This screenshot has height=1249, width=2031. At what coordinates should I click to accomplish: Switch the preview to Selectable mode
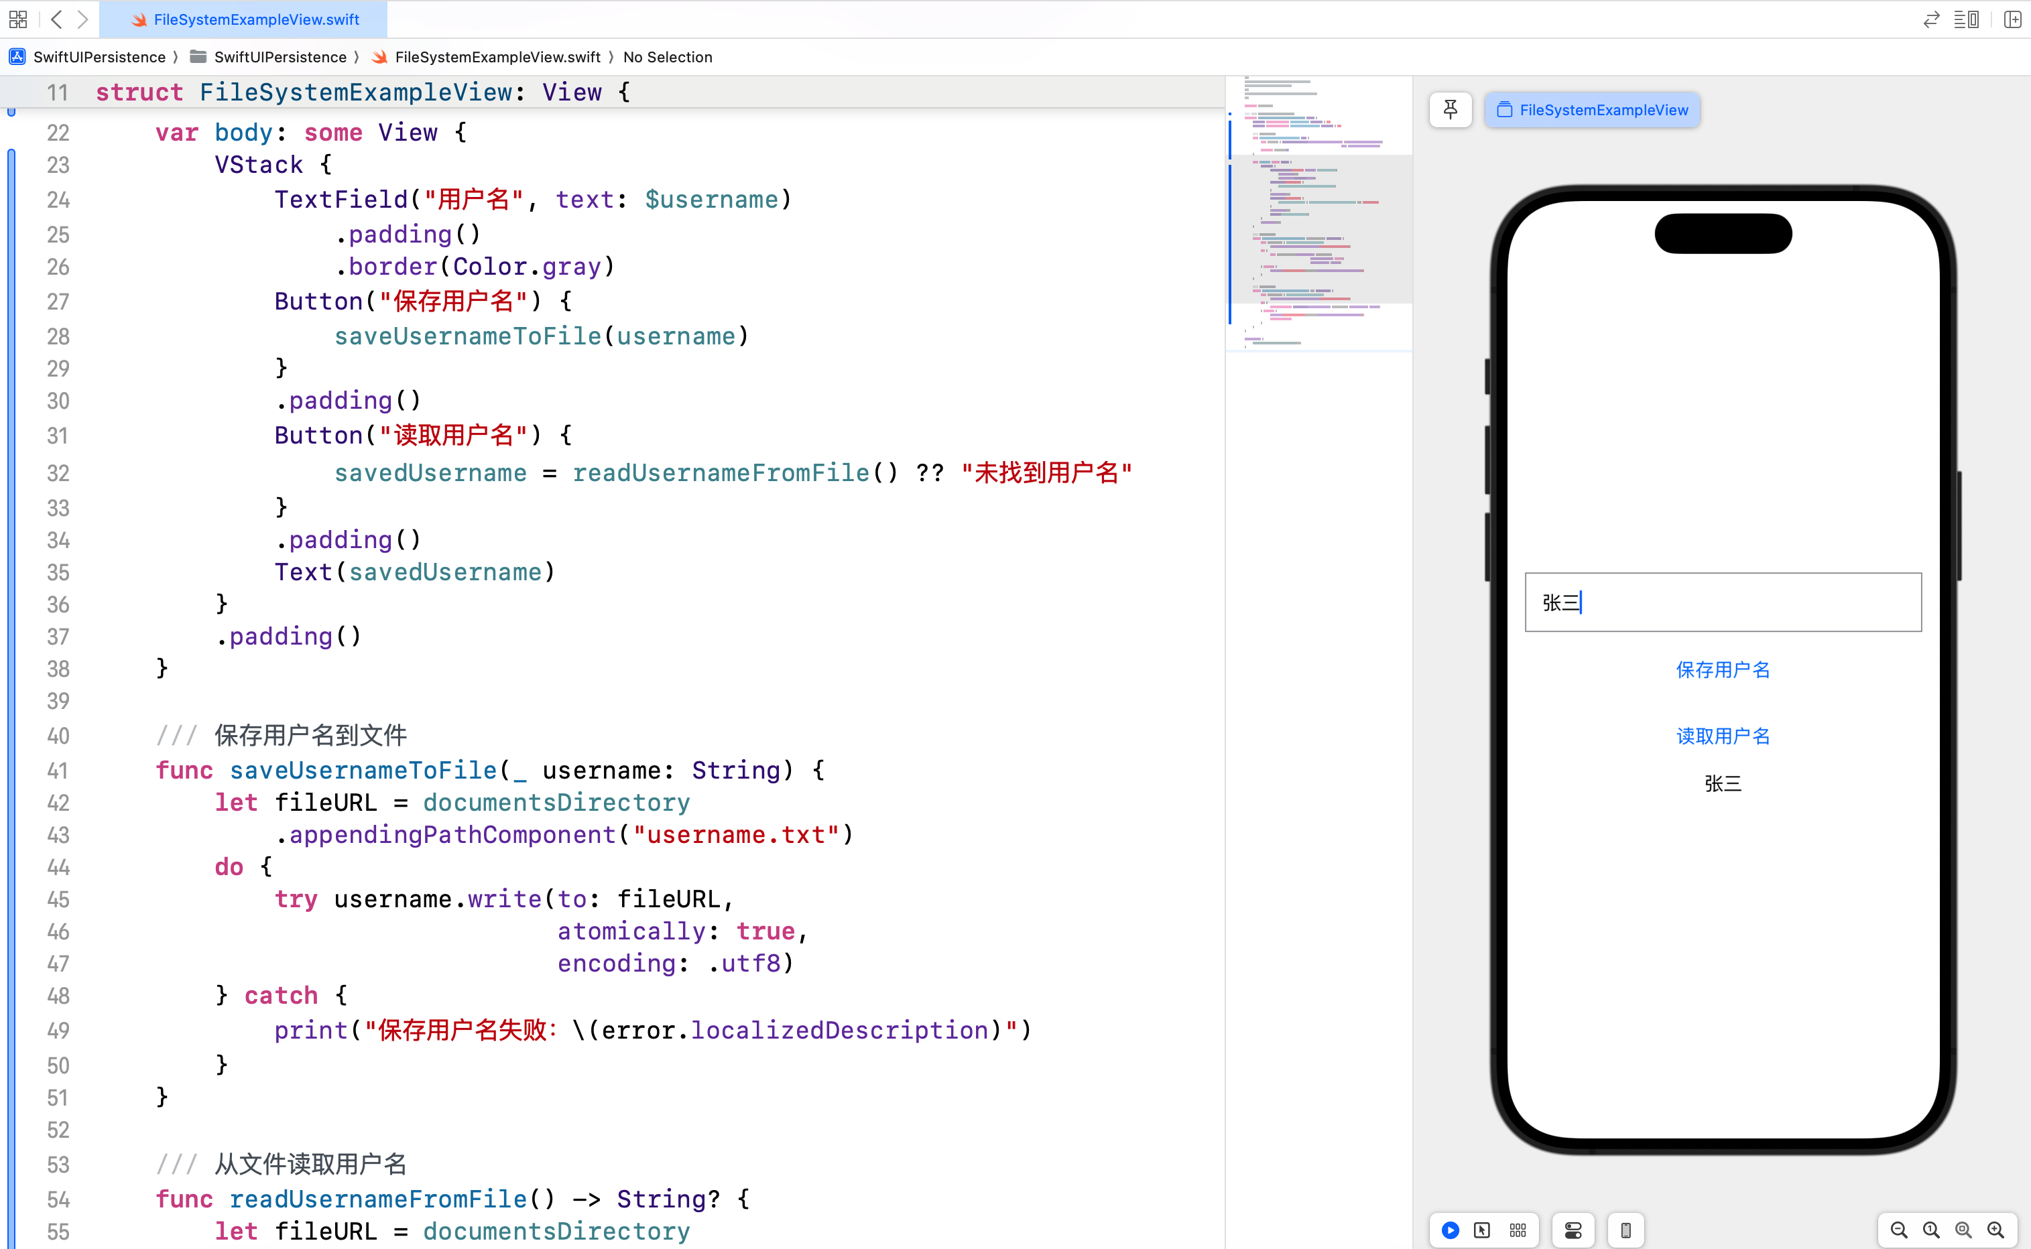tap(1482, 1231)
